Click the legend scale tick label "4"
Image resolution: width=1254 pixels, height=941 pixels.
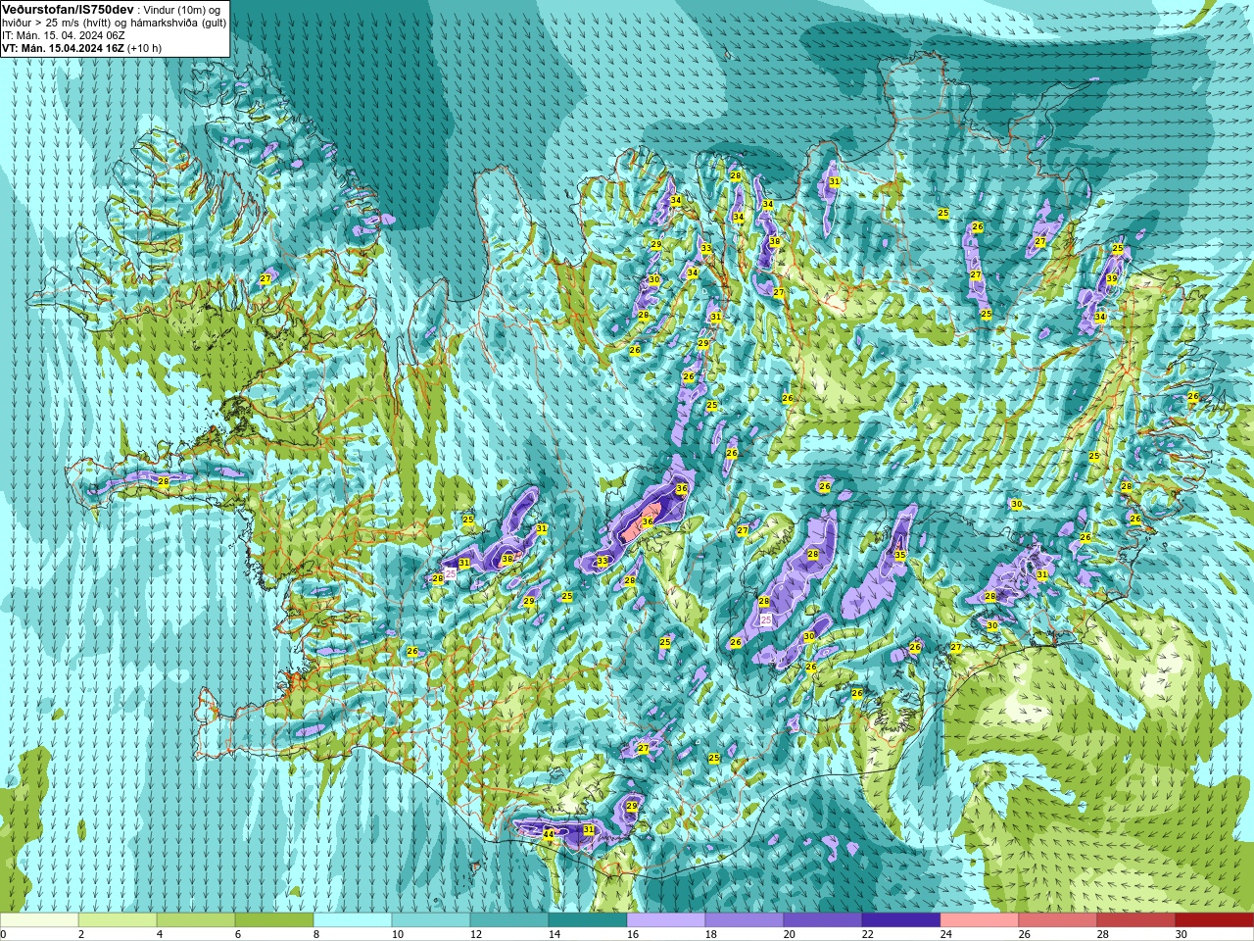(160, 934)
